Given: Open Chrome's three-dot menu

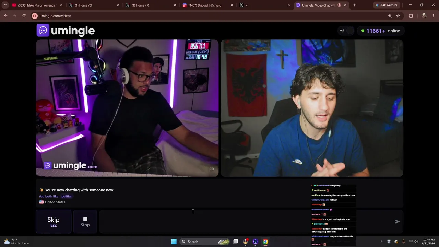Looking at the screenshot, I should (x=434, y=16).
